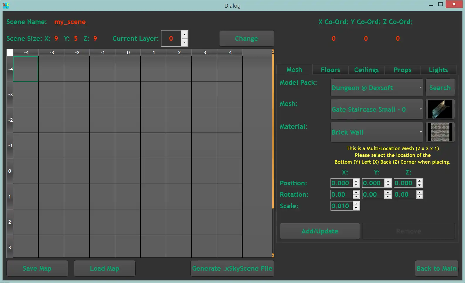Click the Rotation X input field
Image resolution: width=465 pixels, height=283 pixels.
pos(342,194)
